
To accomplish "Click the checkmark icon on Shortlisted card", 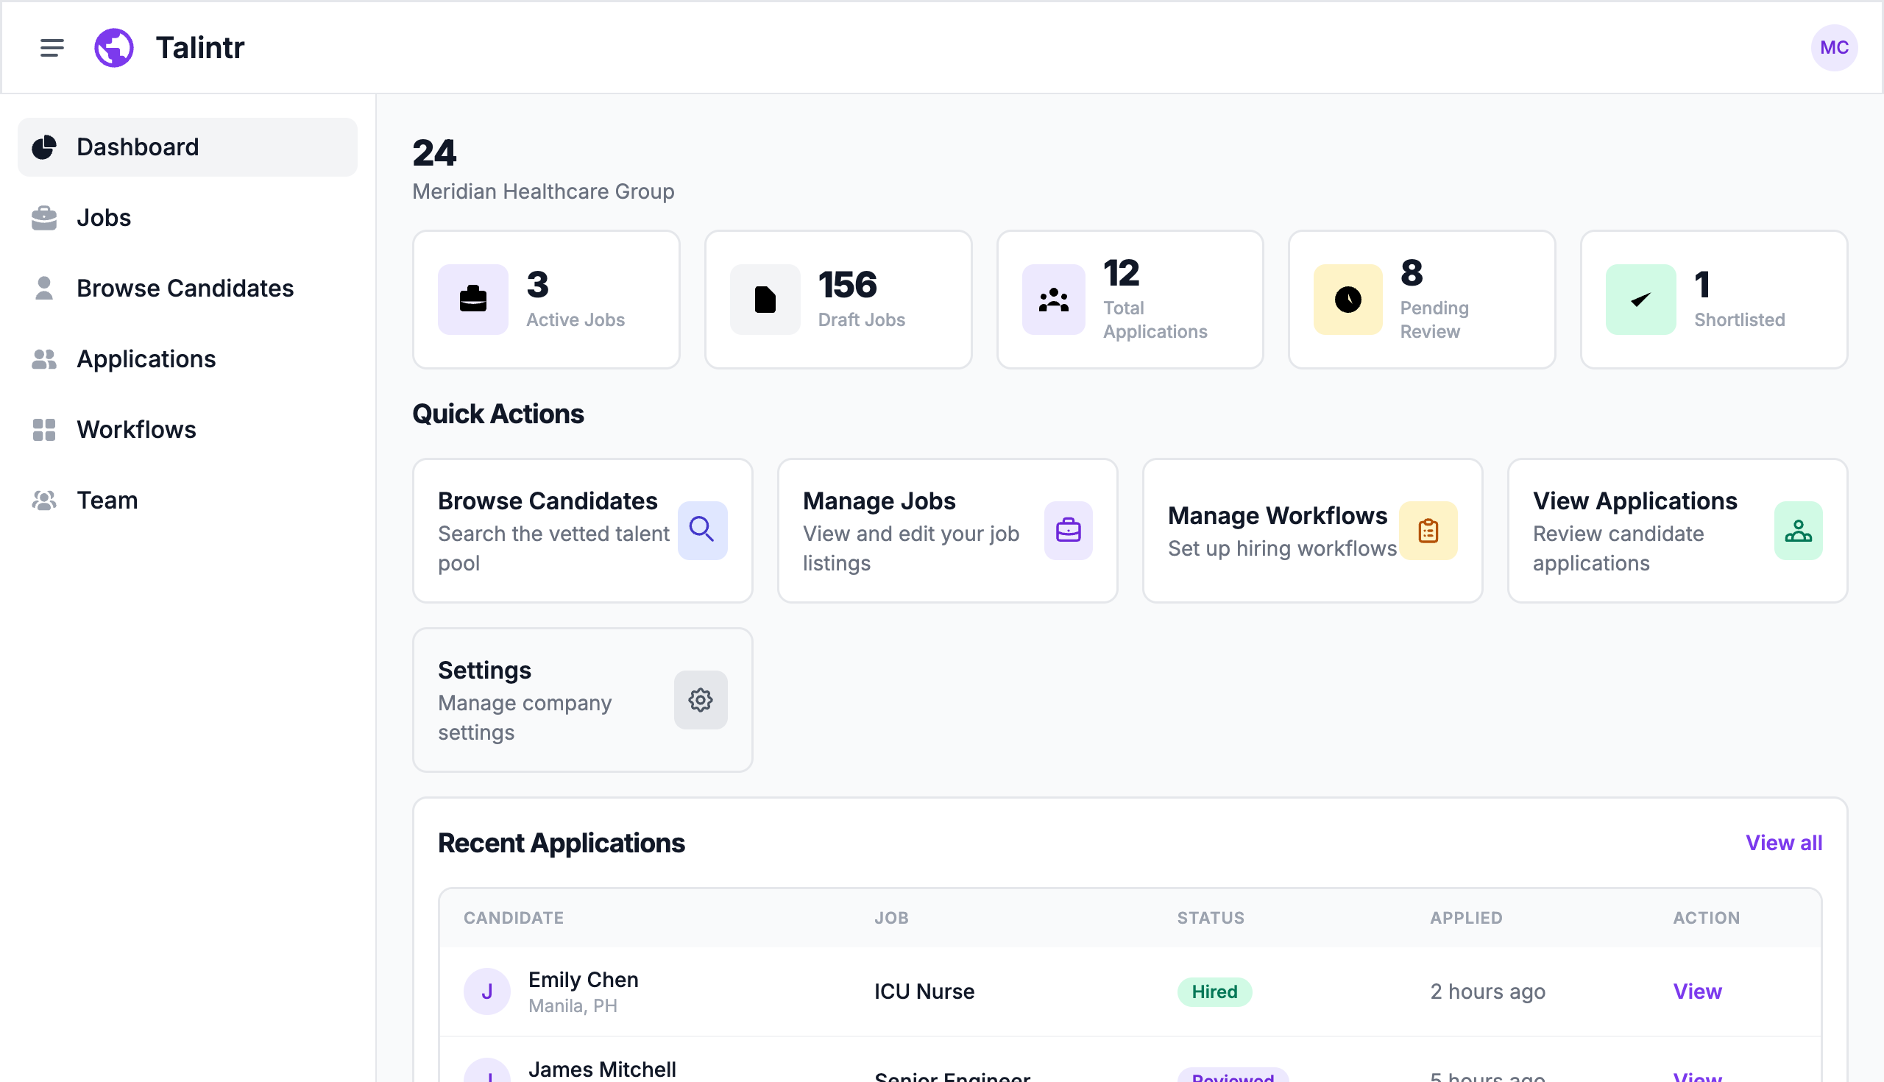I will click(1640, 300).
